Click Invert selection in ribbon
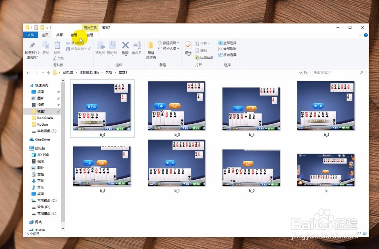379x249 pixels. point(227,55)
